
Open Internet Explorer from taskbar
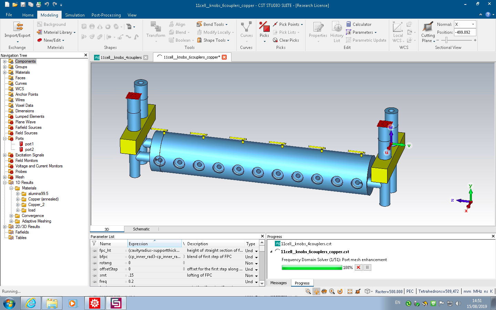tap(31, 303)
